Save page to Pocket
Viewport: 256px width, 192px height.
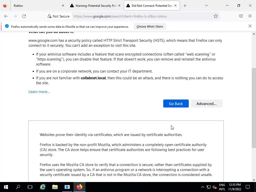pyautogui.click(x=241, y=16)
